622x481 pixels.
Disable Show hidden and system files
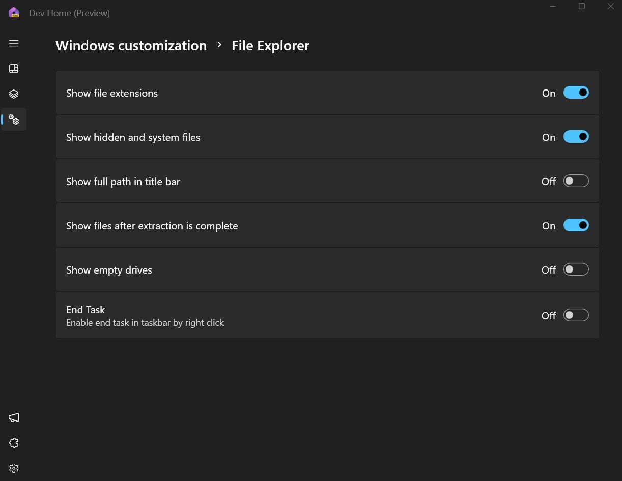click(x=576, y=137)
